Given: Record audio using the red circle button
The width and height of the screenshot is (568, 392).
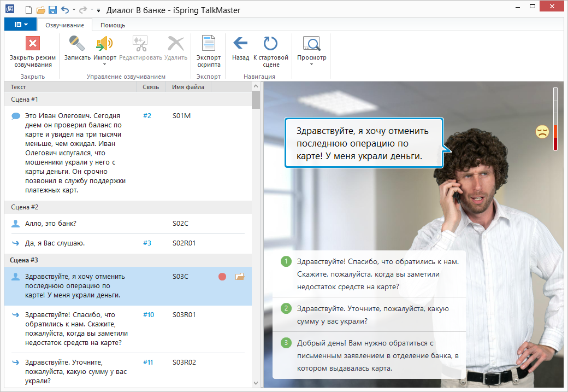Looking at the screenshot, I should (x=222, y=277).
